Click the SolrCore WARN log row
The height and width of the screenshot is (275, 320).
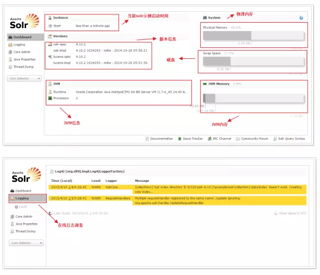tap(177, 189)
